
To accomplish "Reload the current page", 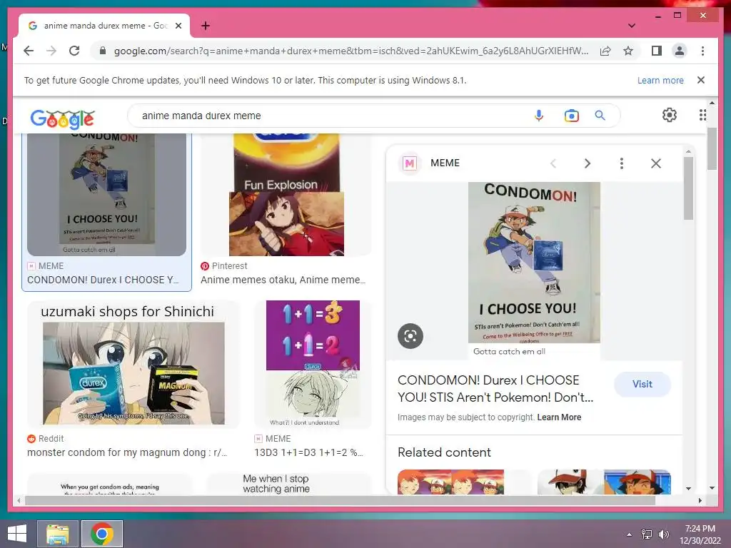I will click(x=74, y=51).
